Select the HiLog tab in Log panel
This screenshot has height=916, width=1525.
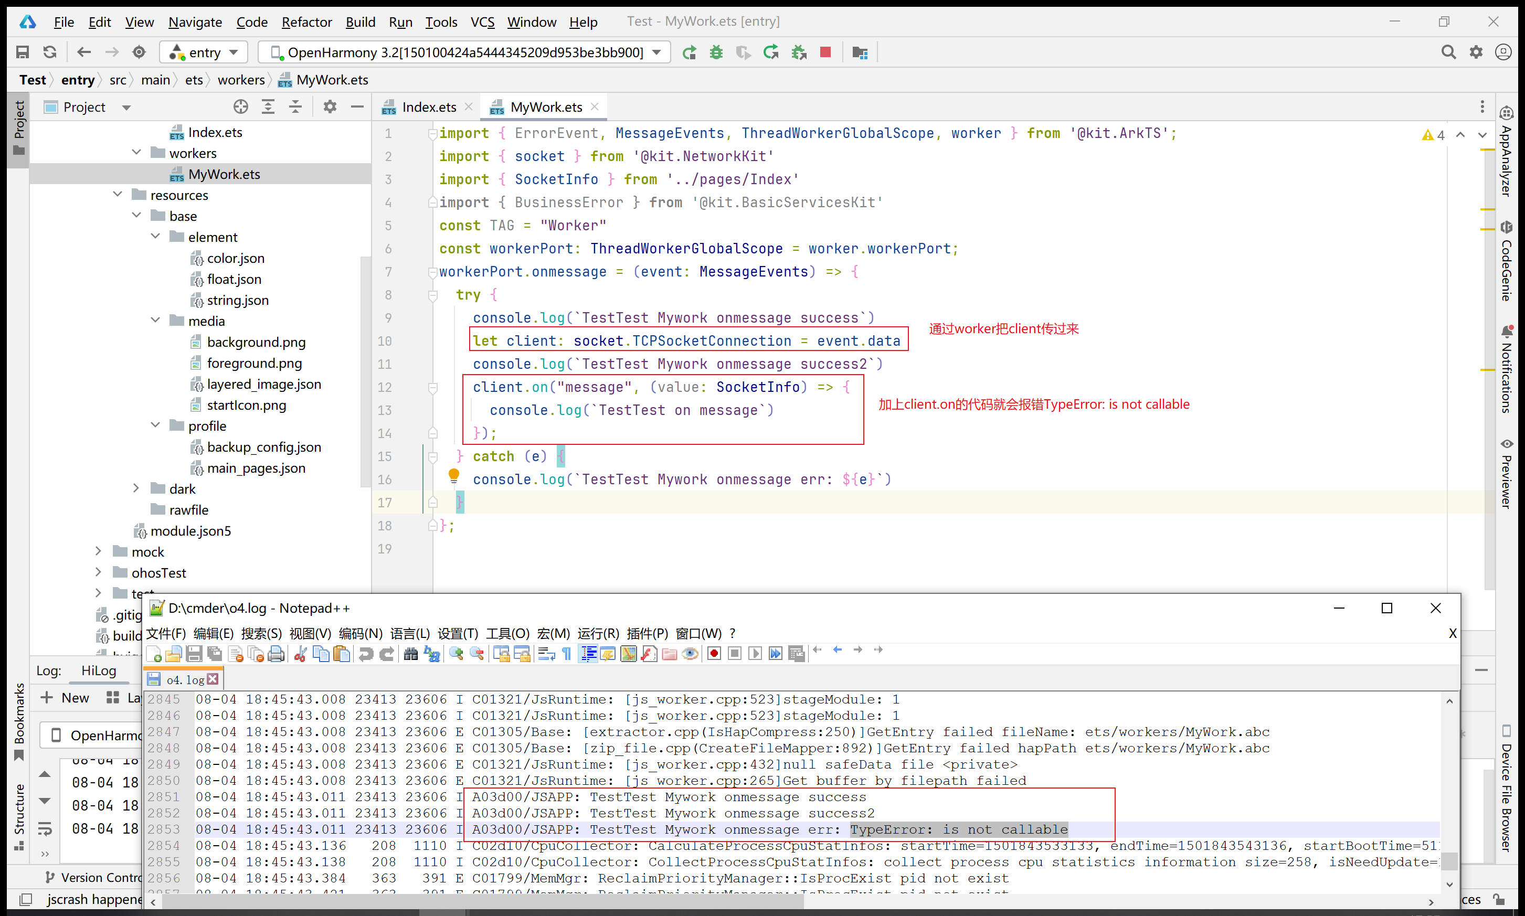(99, 670)
